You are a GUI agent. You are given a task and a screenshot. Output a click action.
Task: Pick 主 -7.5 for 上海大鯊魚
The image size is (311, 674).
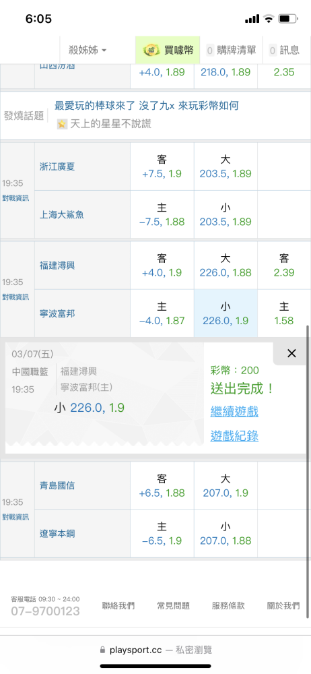pyautogui.click(x=162, y=214)
